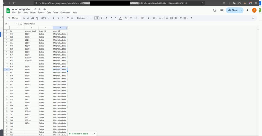This screenshot has height=136, width=262.
Task: Open the Data menu
Action: point(49,13)
